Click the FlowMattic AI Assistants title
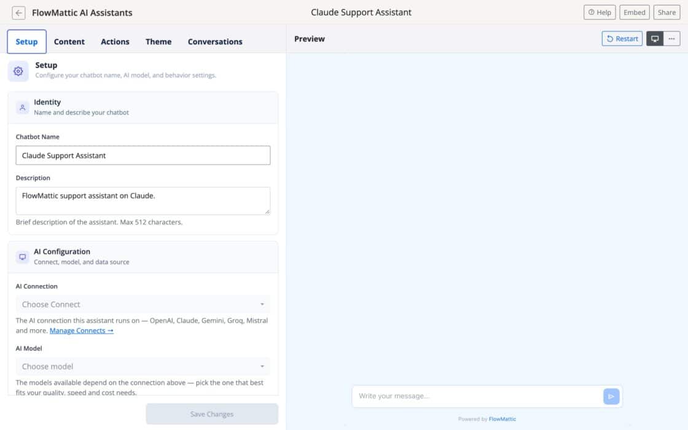The height and width of the screenshot is (430, 688). point(82,13)
